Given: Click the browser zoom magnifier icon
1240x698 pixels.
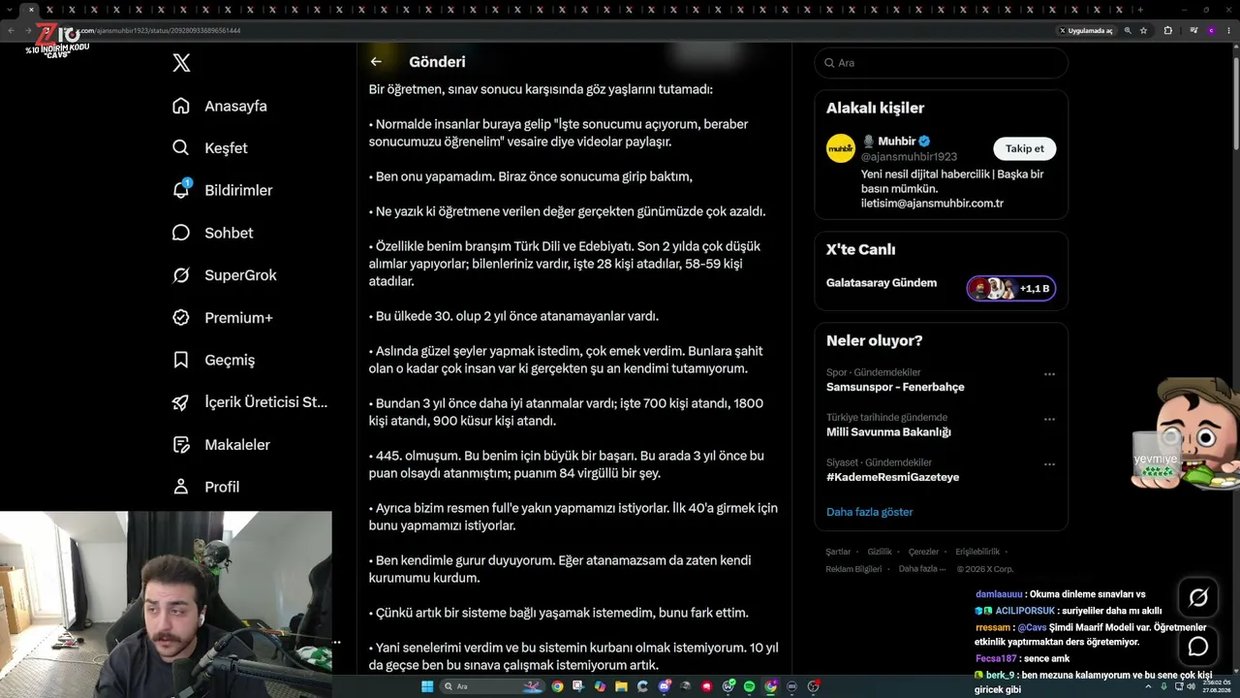Looking at the screenshot, I should (1128, 30).
